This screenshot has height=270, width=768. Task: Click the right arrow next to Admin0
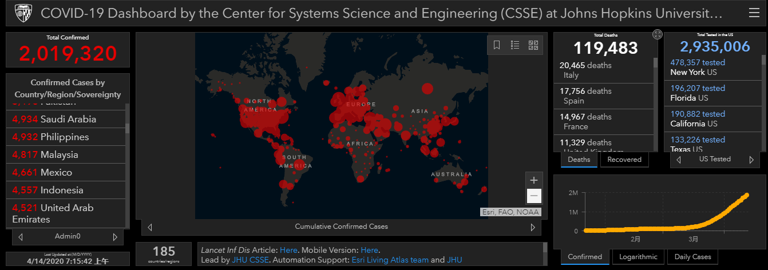click(115, 237)
